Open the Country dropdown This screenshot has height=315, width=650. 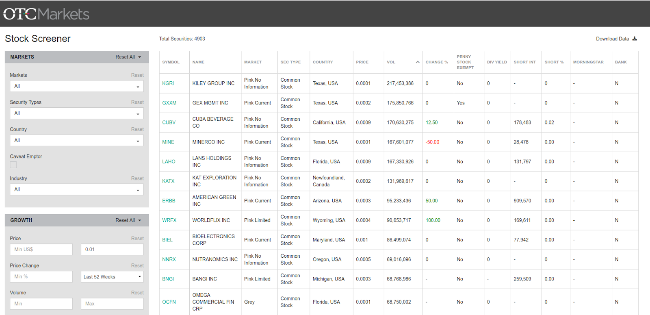pos(77,140)
